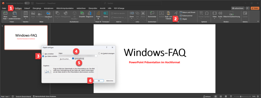Switch to the Entwurf tab
This screenshot has height=98, width=261.
point(27,8)
